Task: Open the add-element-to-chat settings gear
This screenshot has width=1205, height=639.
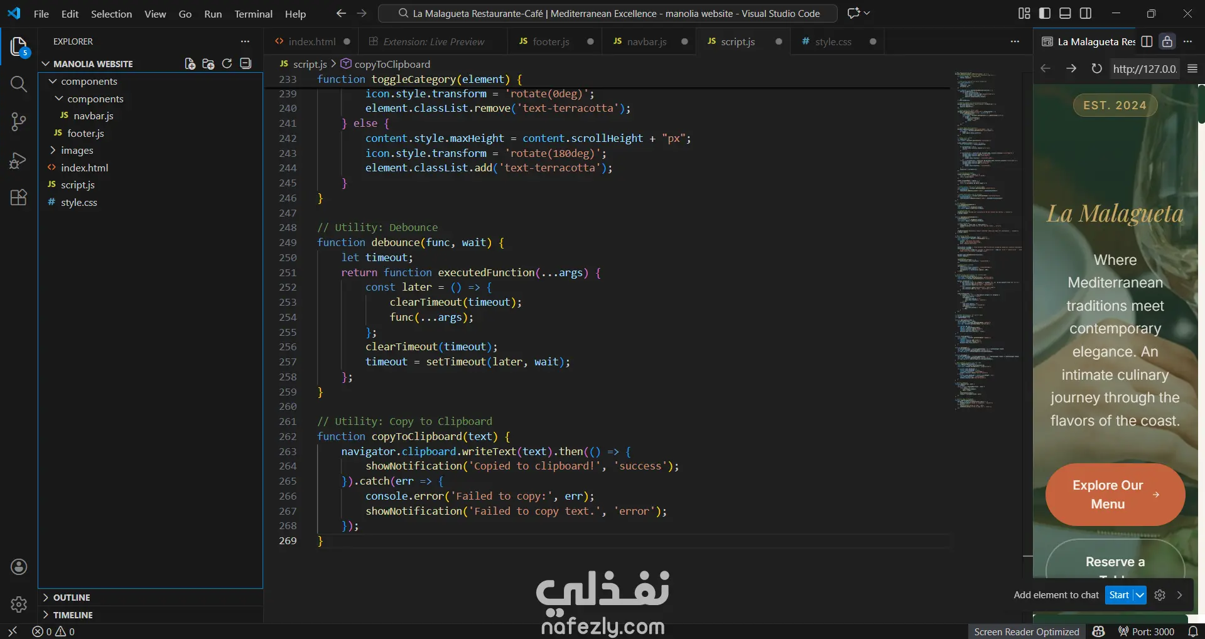Action: (x=1160, y=595)
